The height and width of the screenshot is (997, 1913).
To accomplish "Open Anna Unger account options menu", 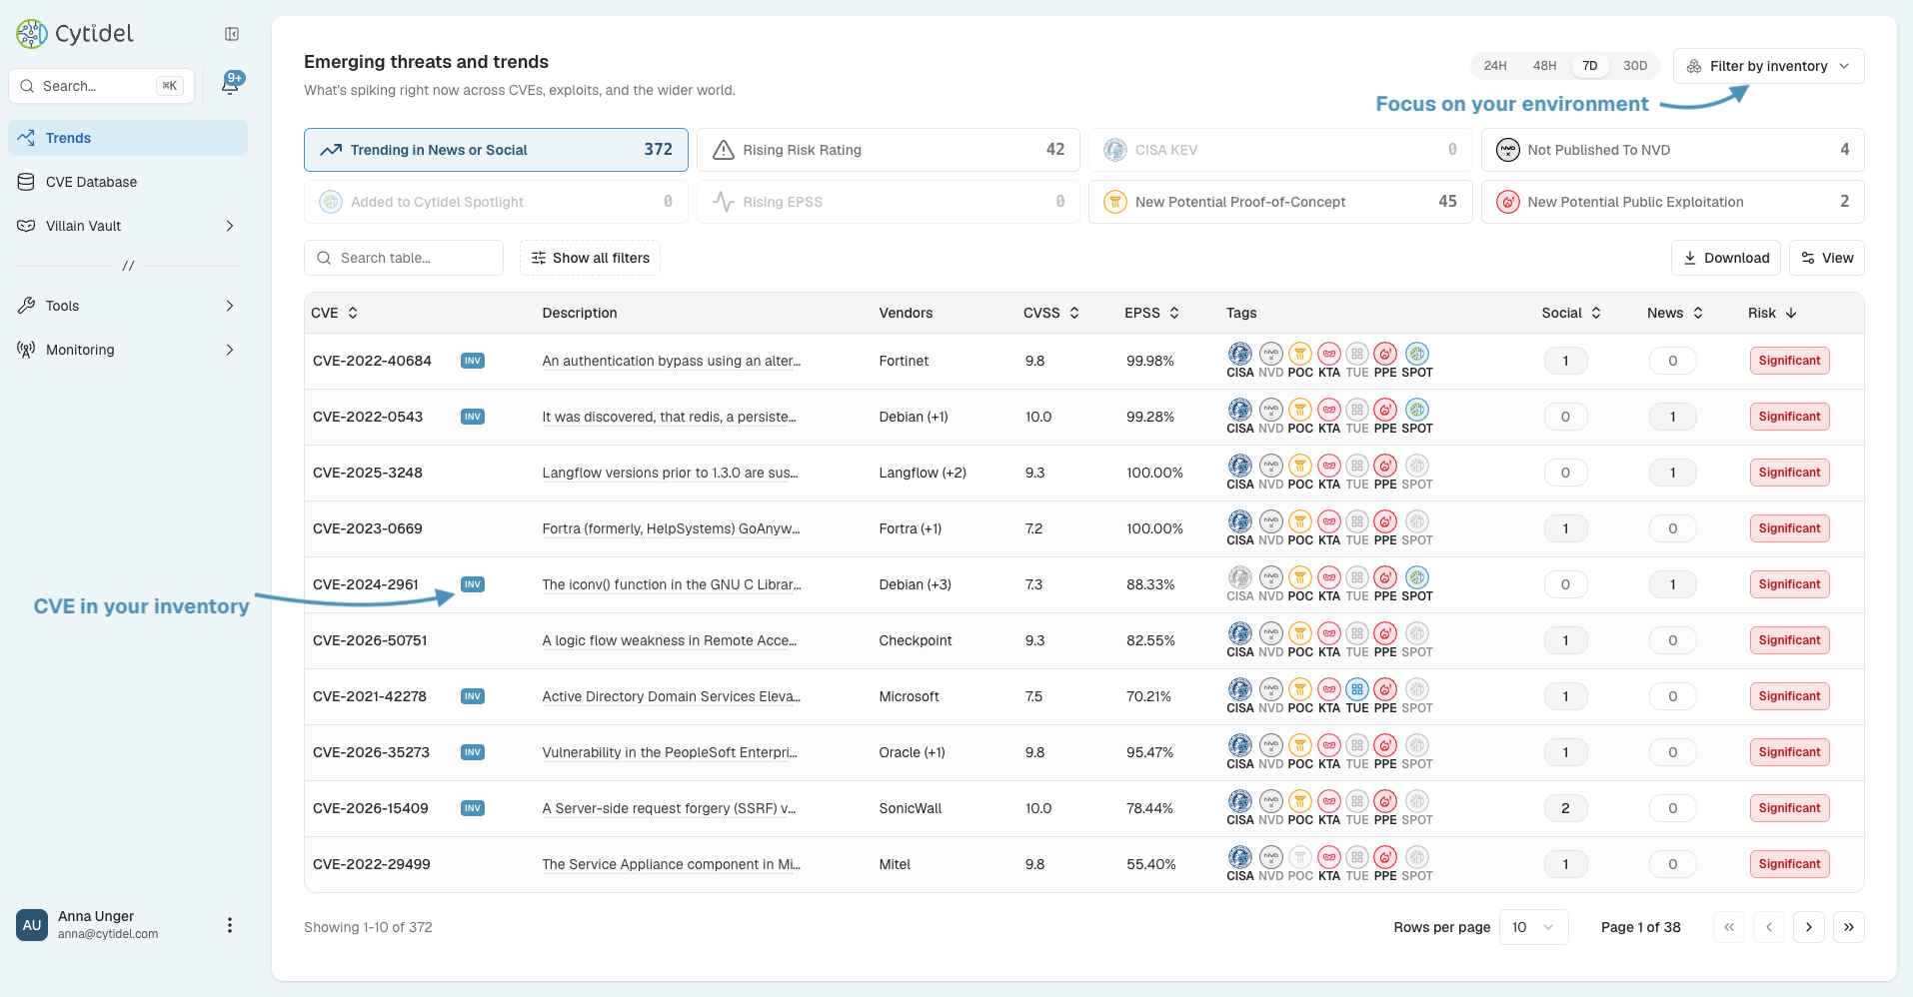I will (x=230, y=925).
